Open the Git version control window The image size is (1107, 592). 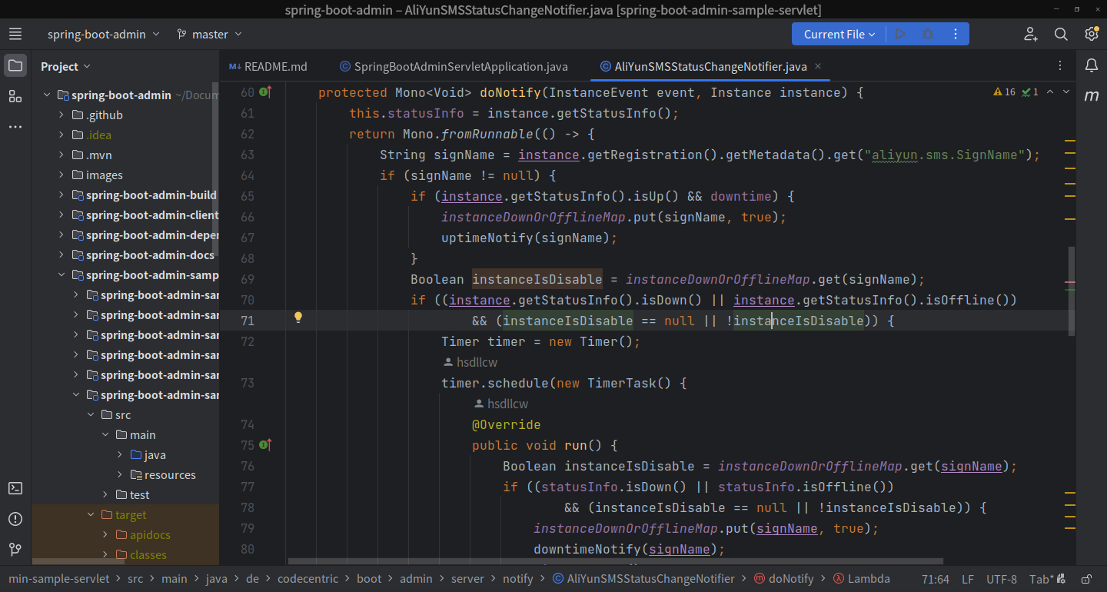(x=15, y=550)
